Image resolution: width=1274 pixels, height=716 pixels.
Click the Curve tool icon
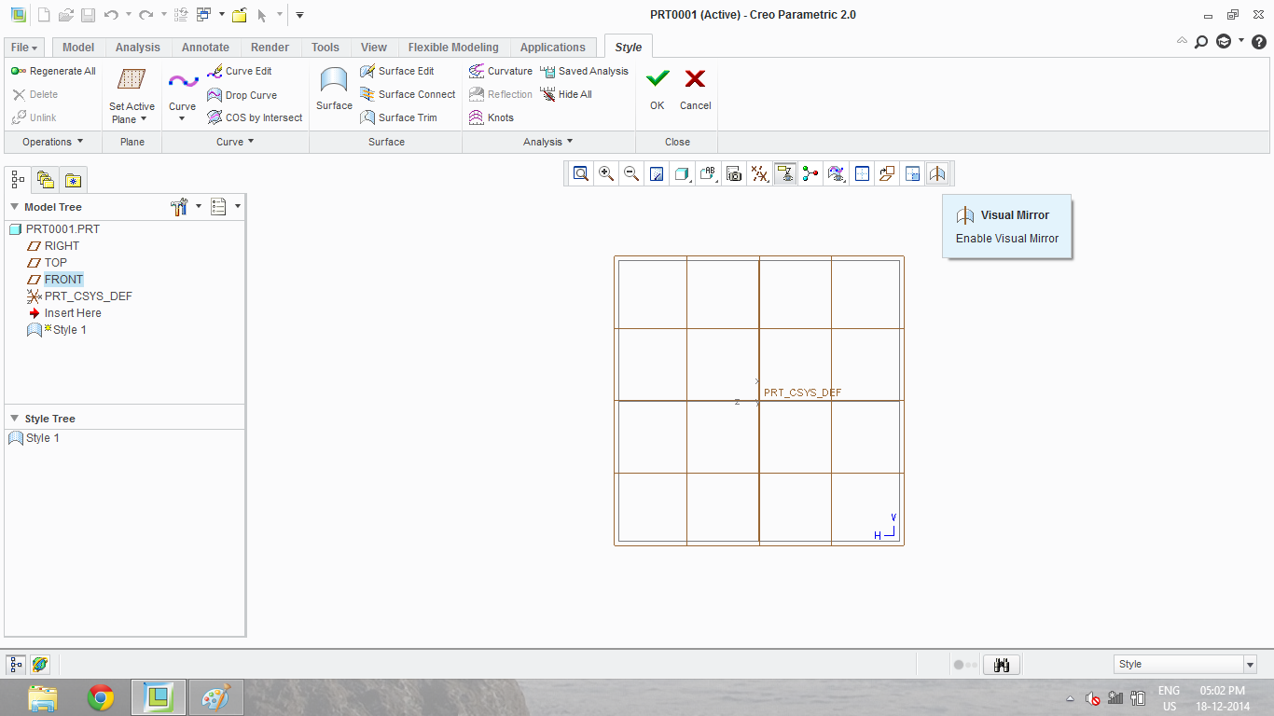tap(183, 81)
